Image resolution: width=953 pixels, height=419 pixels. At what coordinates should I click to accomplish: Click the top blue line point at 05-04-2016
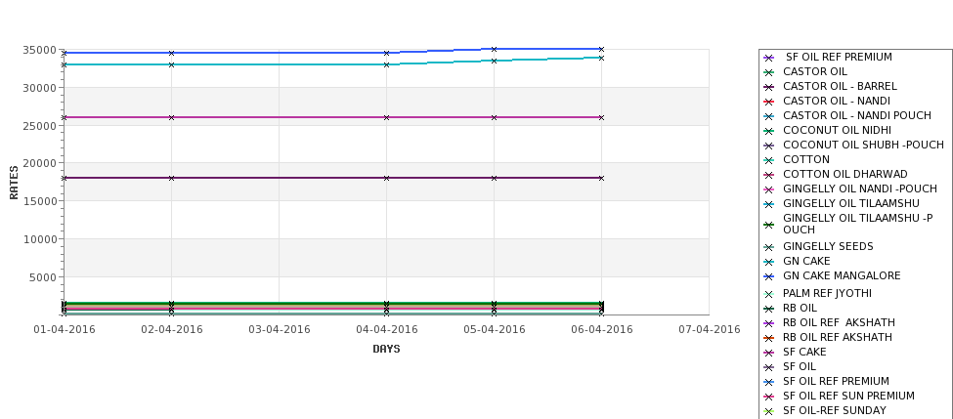495,49
